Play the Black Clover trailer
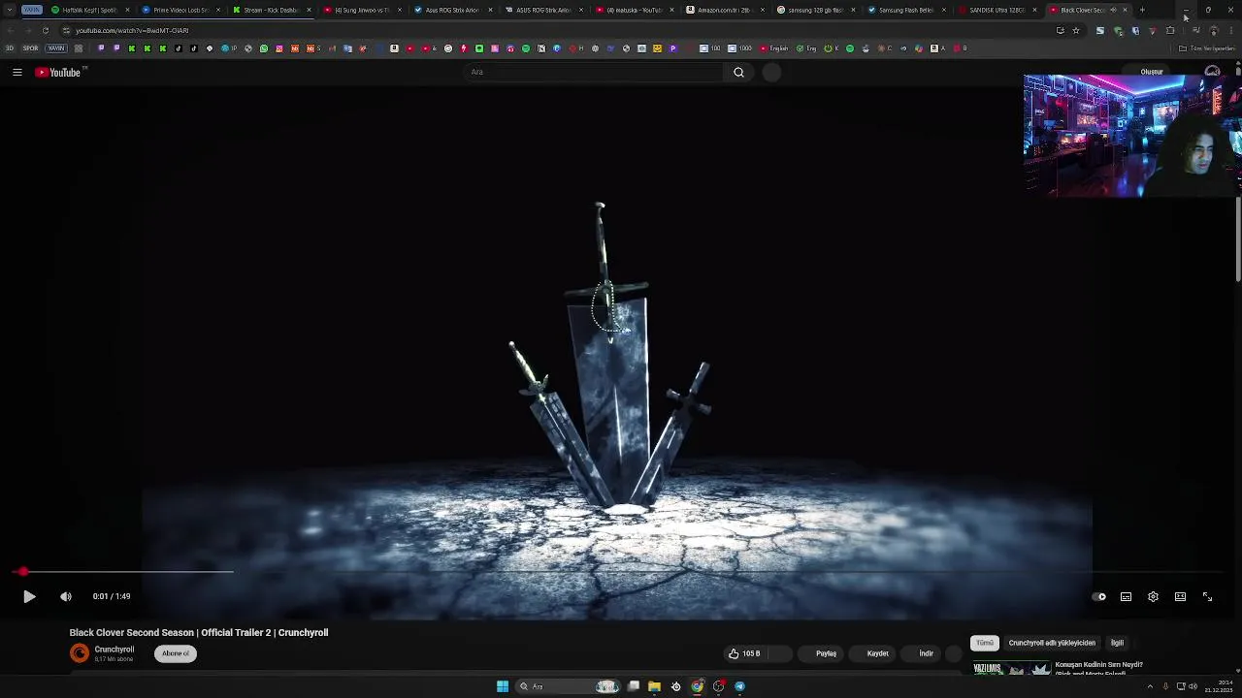 [29, 596]
